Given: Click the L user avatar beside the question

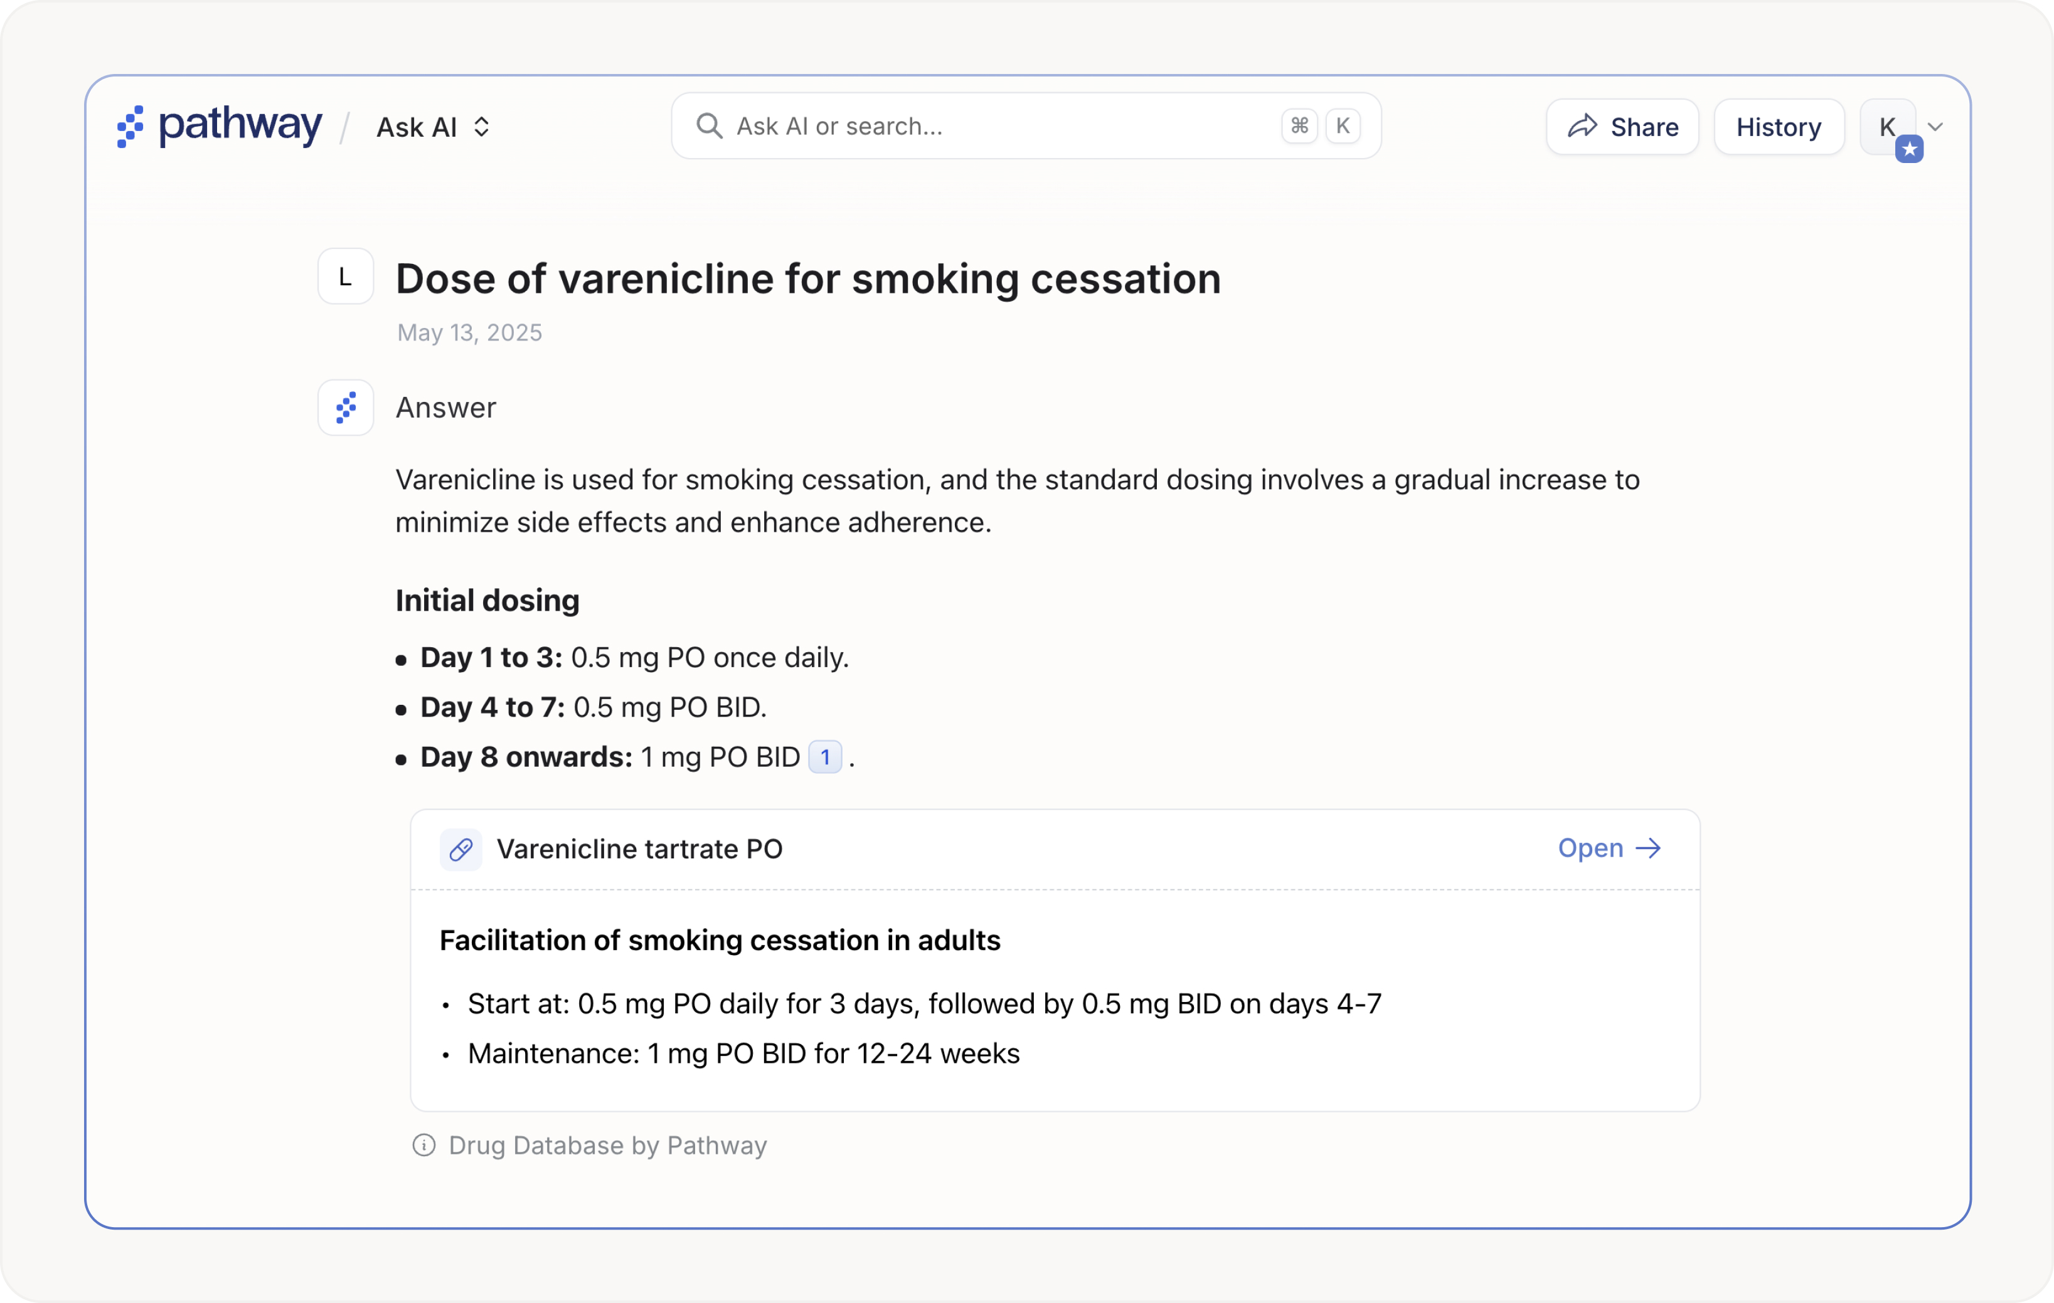Looking at the screenshot, I should click(x=346, y=277).
